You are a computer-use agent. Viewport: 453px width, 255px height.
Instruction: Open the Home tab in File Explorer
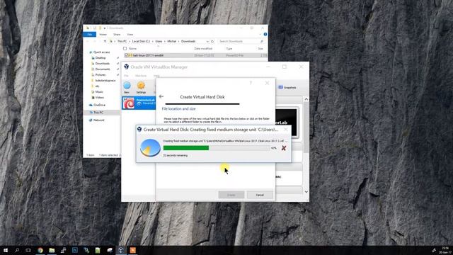(103, 35)
